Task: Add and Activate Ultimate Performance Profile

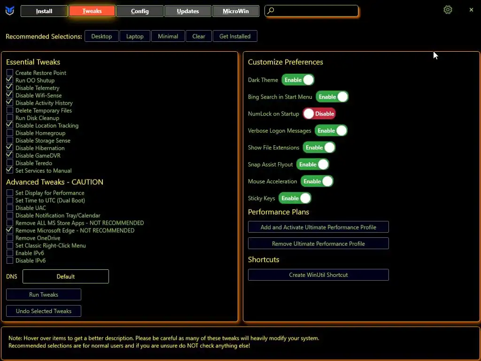Action: pos(318,227)
